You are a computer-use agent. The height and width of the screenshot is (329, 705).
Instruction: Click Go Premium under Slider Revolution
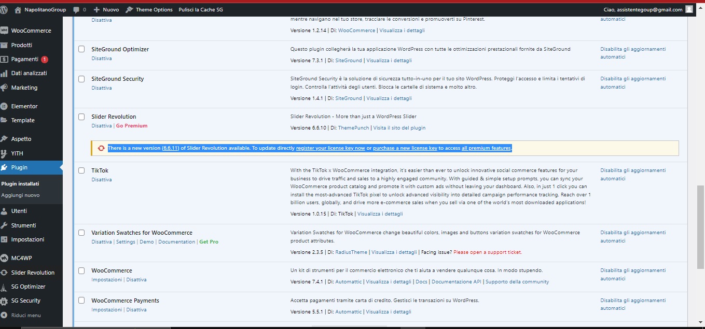pyautogui.click(x=132, y=126)
